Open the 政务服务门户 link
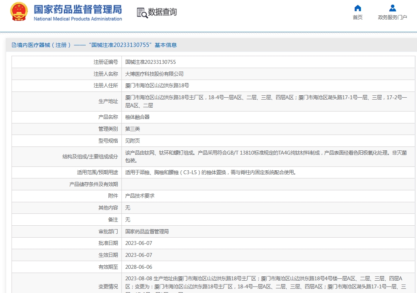Image resolution: width=417 pixels, height=293 pixels. 392,17
